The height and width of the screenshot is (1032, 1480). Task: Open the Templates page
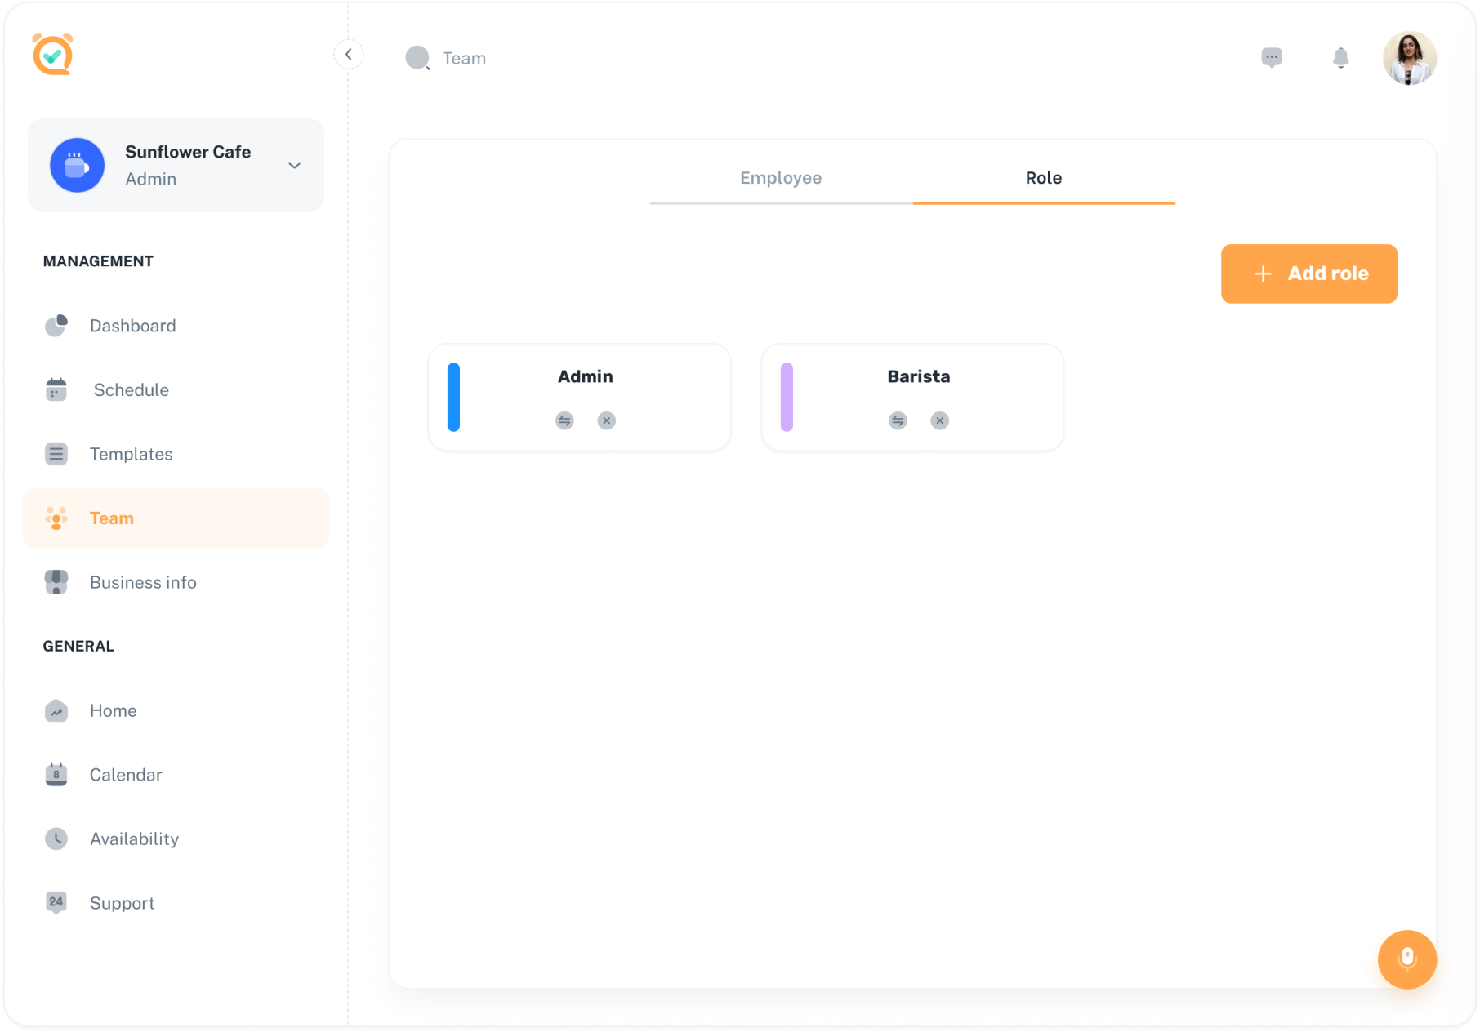(x=131, y=454)
